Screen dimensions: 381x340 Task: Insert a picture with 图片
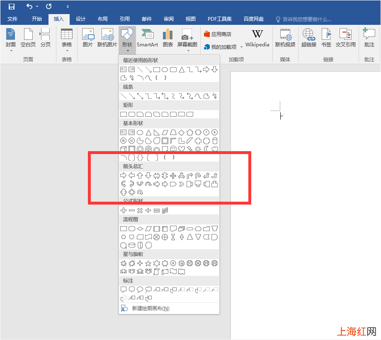click(88, 38)
